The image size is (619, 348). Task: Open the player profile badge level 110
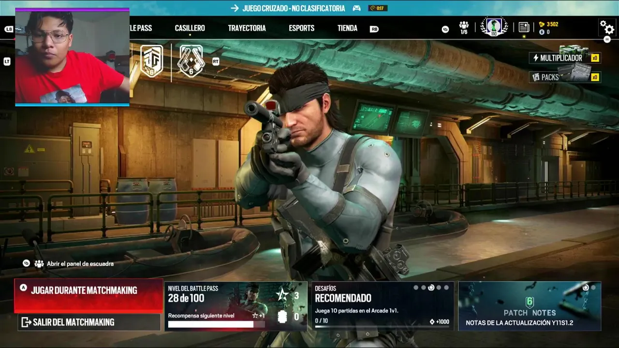click(x=494, y=27)
